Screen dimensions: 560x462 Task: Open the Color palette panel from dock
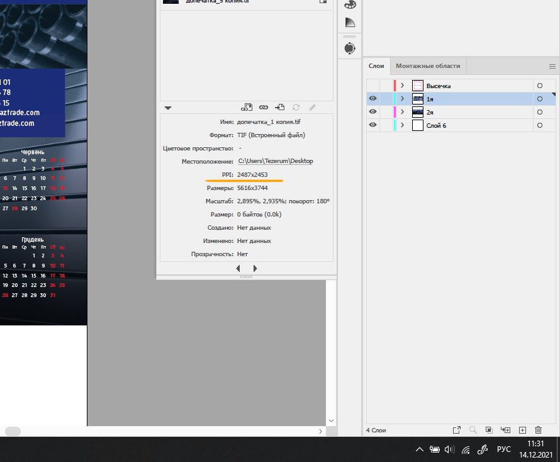[350, 4]
